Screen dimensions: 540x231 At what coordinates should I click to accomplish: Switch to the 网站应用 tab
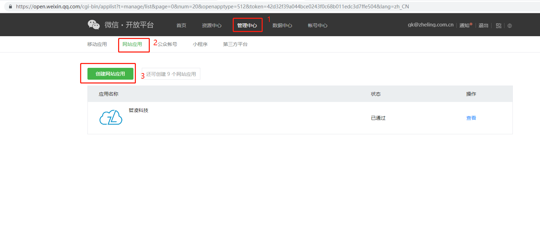coord(132,44)
